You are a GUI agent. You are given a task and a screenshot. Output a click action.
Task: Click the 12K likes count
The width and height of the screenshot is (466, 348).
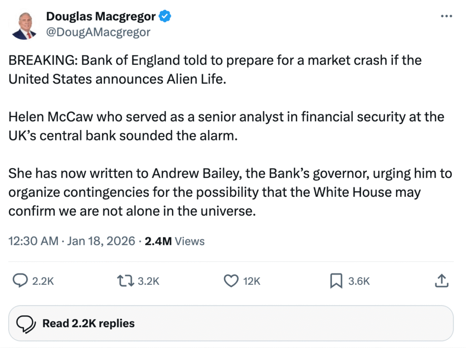(x=252, y=282)
